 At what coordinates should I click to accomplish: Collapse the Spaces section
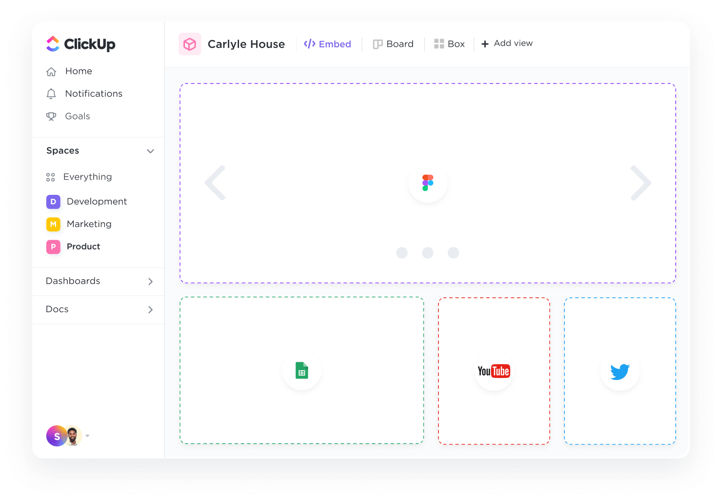[x=150, y=151]
